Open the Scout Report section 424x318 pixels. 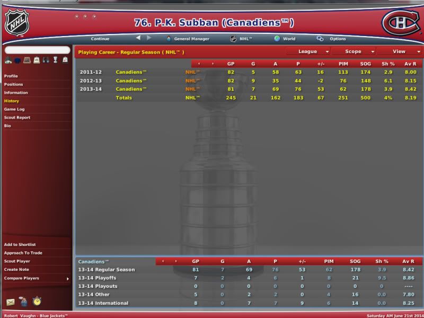pyautogui.click(x=17, y=118)
